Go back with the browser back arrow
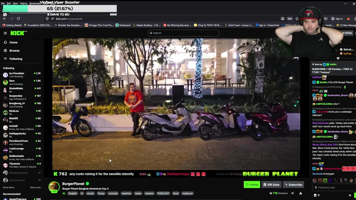The height and width of the screenshot is (200, 356). [x=4, y=19]
